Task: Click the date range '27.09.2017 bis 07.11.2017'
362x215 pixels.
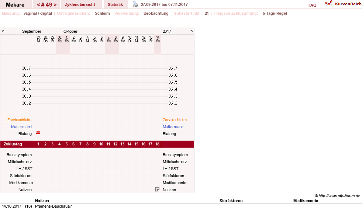Action: 164,4
